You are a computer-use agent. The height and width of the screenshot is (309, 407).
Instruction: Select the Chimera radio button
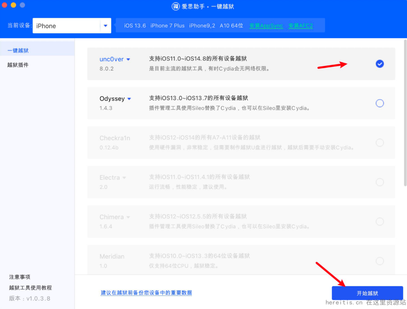[x=380, y=222]
